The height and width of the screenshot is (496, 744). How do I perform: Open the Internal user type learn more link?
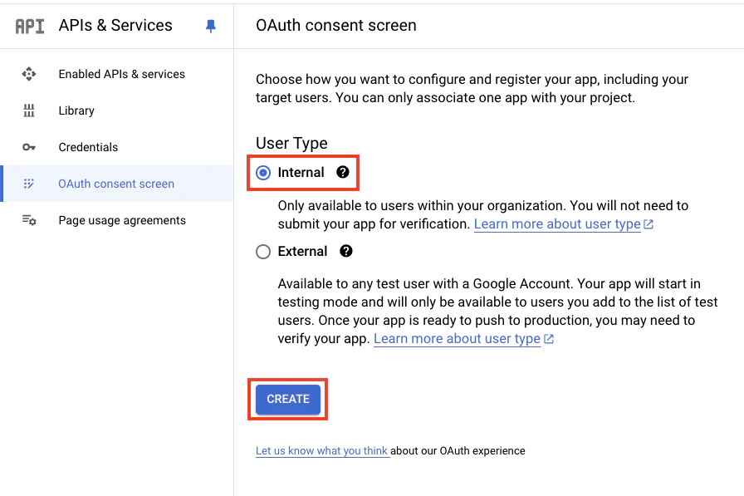pos(558,223)
